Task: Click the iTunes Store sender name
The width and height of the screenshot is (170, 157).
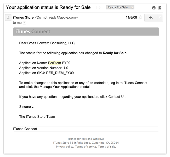Action: tap(23, 18)
